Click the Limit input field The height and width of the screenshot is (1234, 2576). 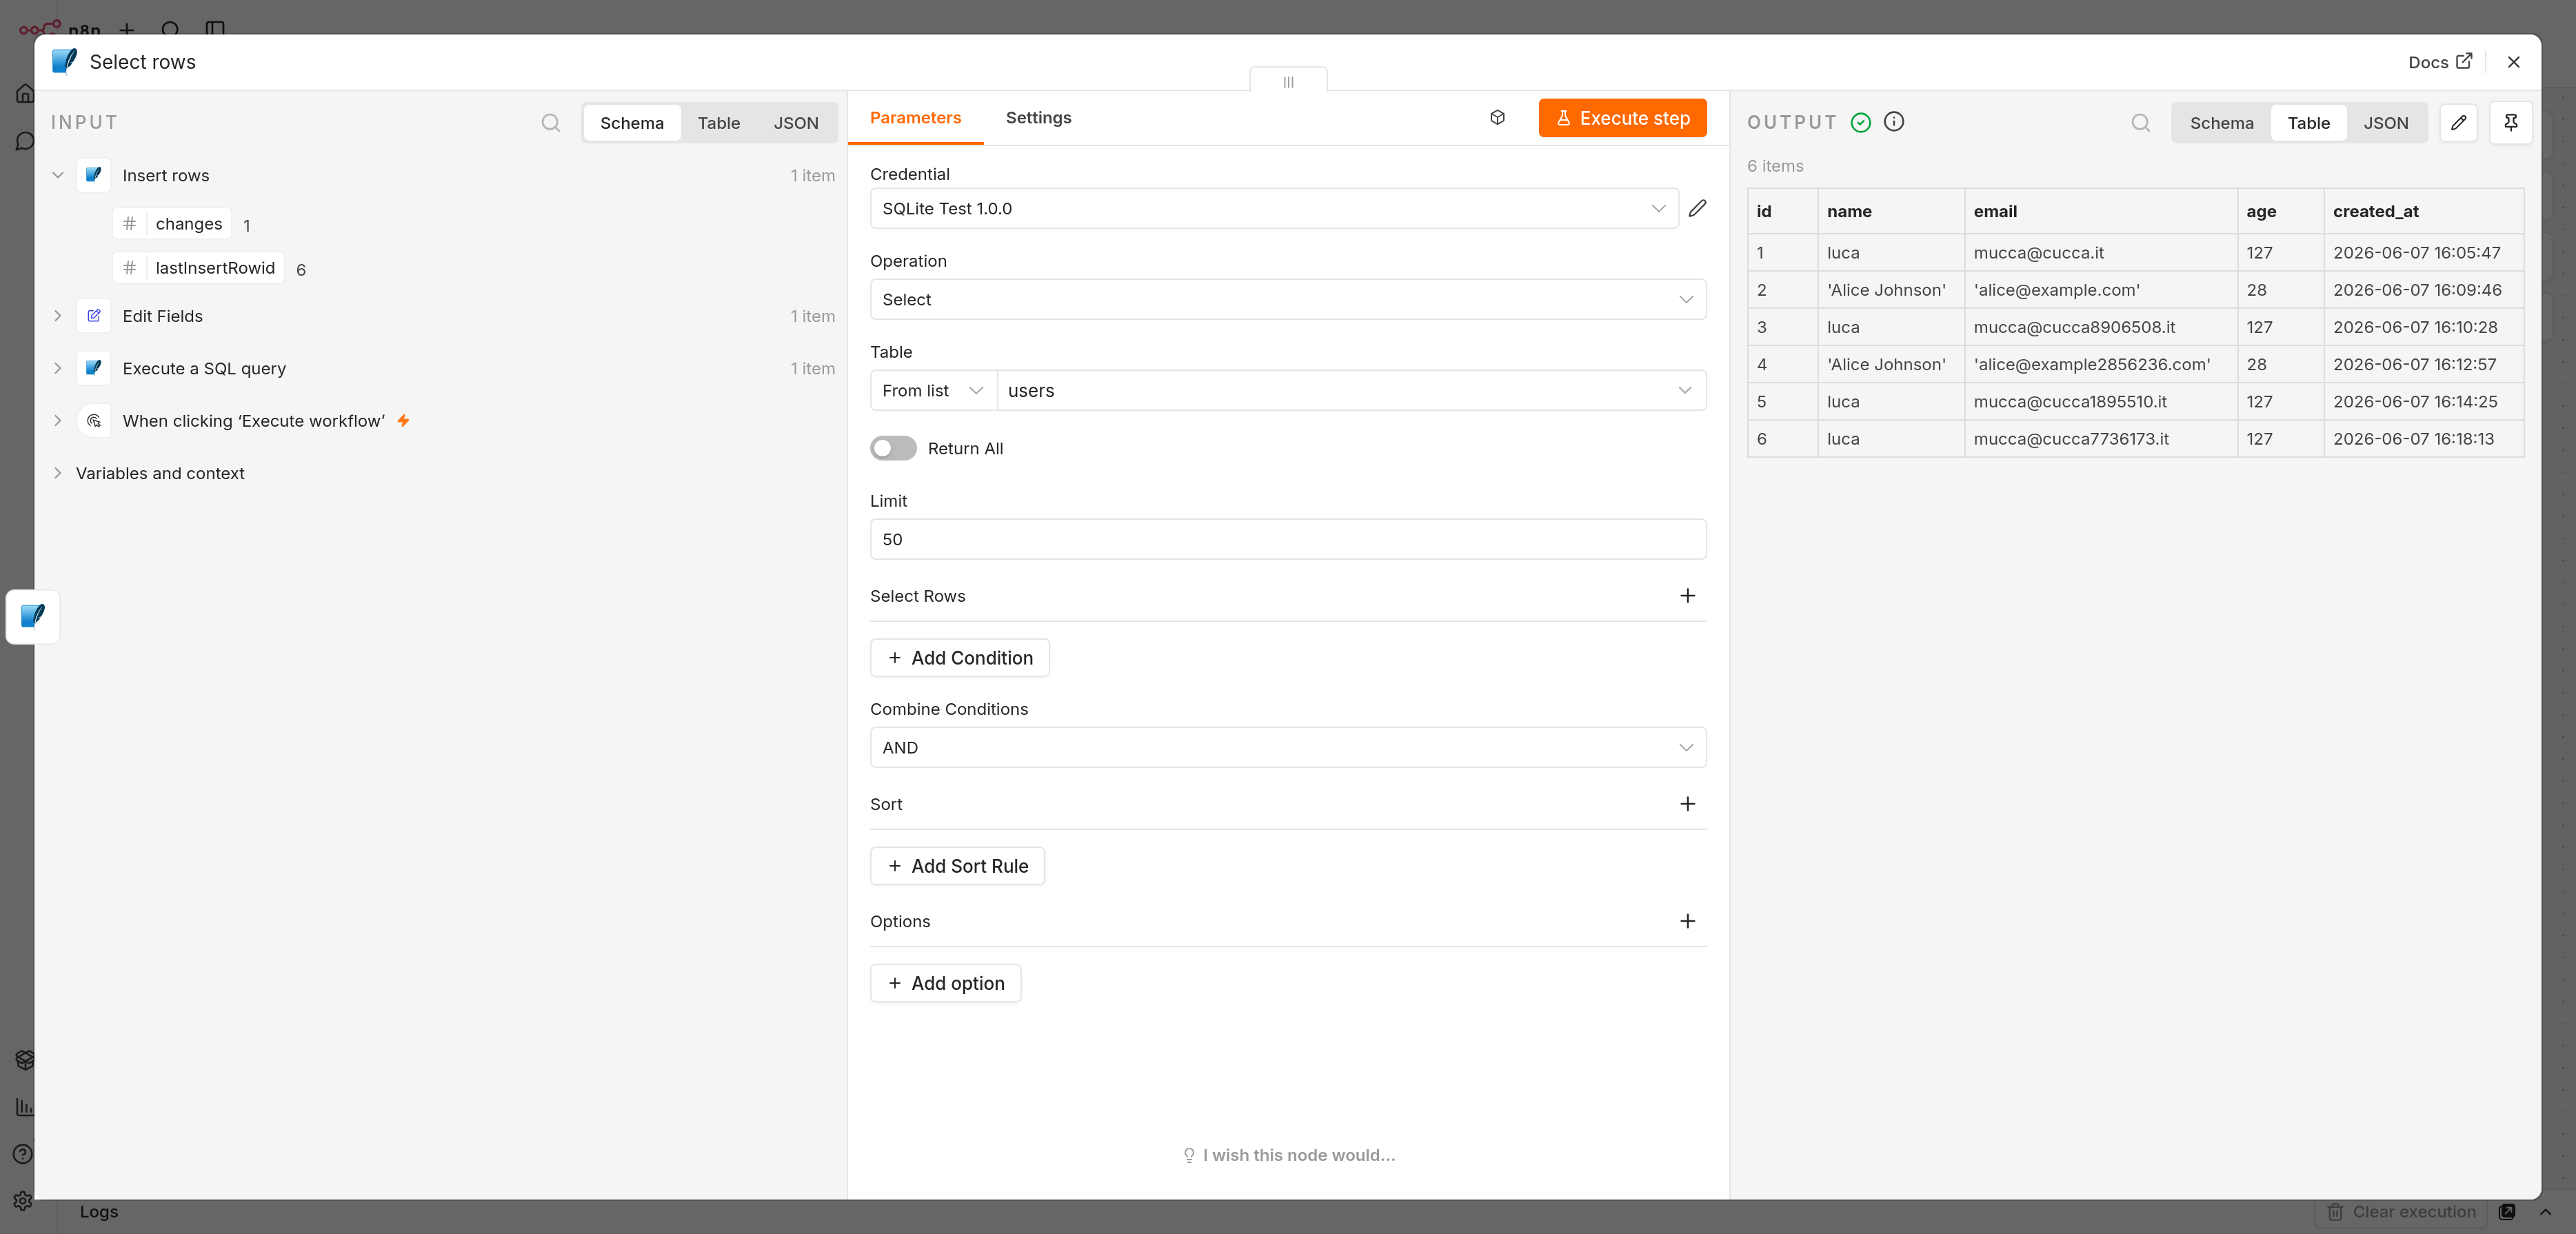point(1287,539)
